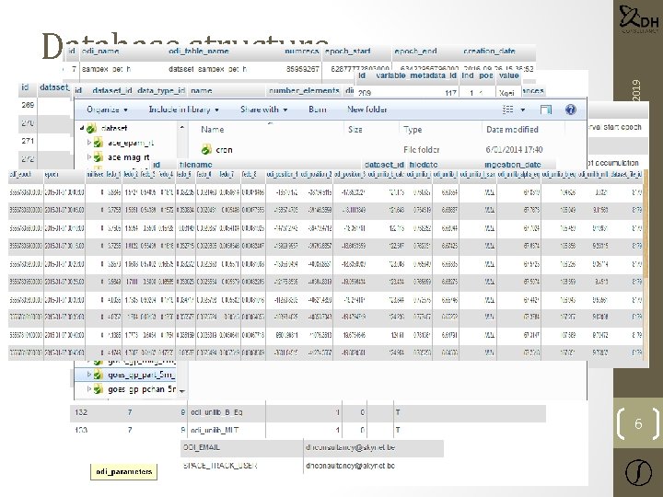Select the cron folder icon
This screenshot has width=663, height=497.
pos(206,150)
